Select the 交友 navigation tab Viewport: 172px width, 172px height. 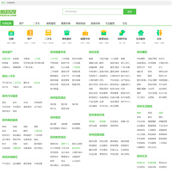(x=125, y=23)
